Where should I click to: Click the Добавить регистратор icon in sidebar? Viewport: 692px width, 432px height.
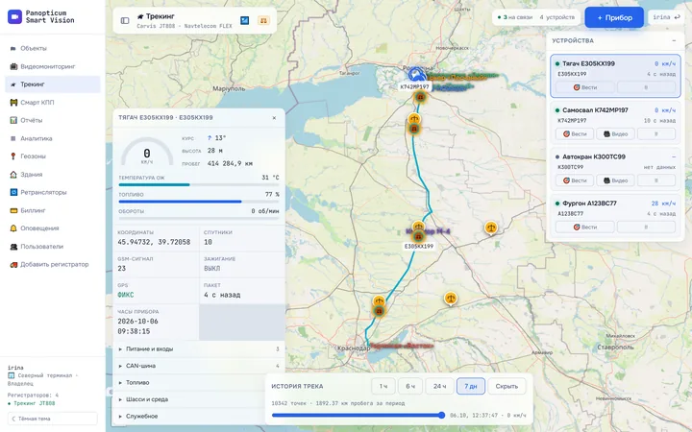pos(13,265)
